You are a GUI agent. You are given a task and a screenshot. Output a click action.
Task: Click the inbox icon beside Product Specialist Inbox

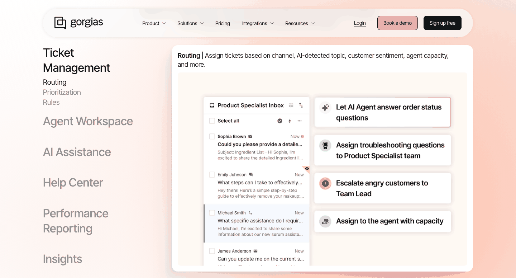tap(212, 105)
